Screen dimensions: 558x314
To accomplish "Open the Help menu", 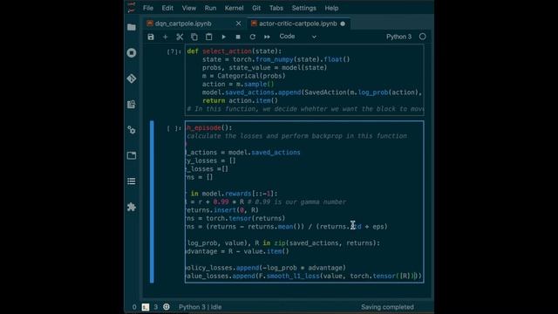I will [331, 8].
